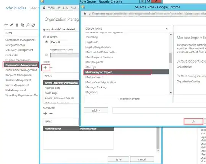Open the admin roles tab
This screenshot has height=164, width=206.
coord(16,8)
